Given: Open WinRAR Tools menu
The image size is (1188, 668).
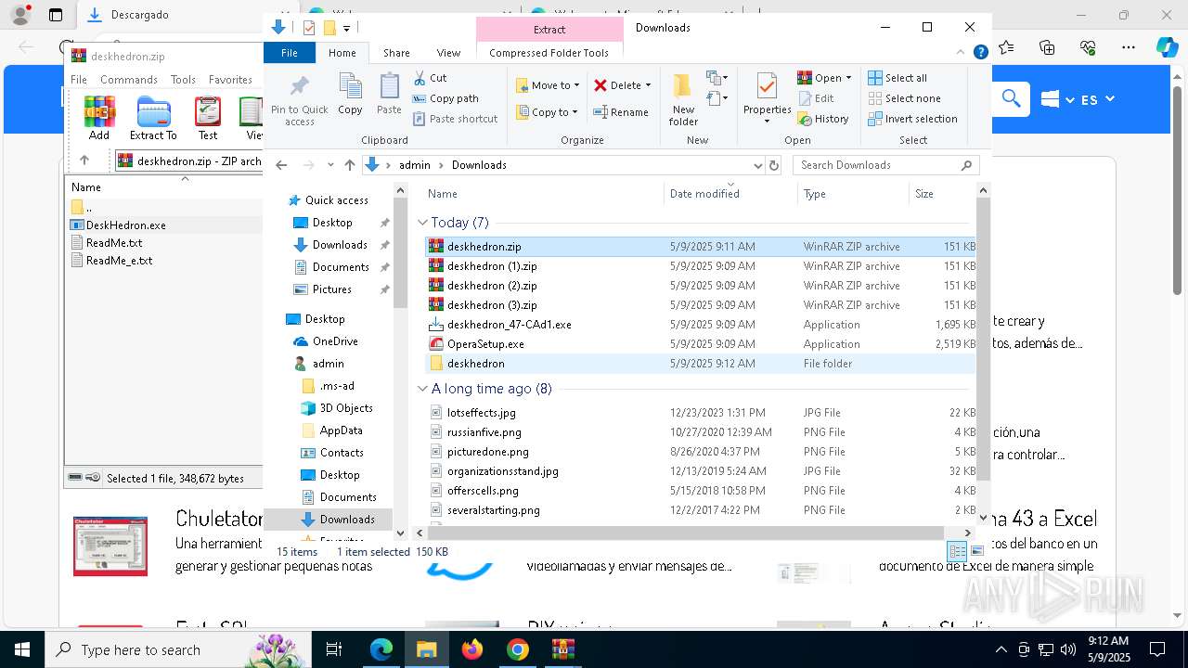Looking at the screenshot, I should (183, 80).
